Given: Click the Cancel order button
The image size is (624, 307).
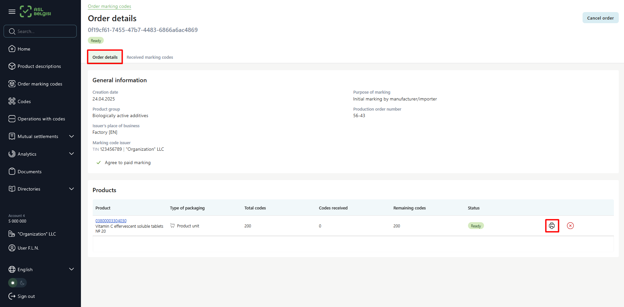Looking at the screenshot, I should click(x=600, y=18).
